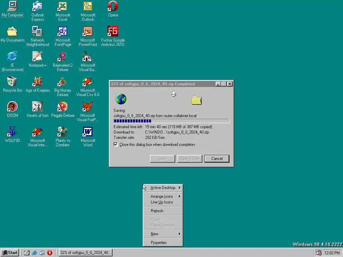
Task: Select the My Computer desktop icon
Action: [12, 9]
